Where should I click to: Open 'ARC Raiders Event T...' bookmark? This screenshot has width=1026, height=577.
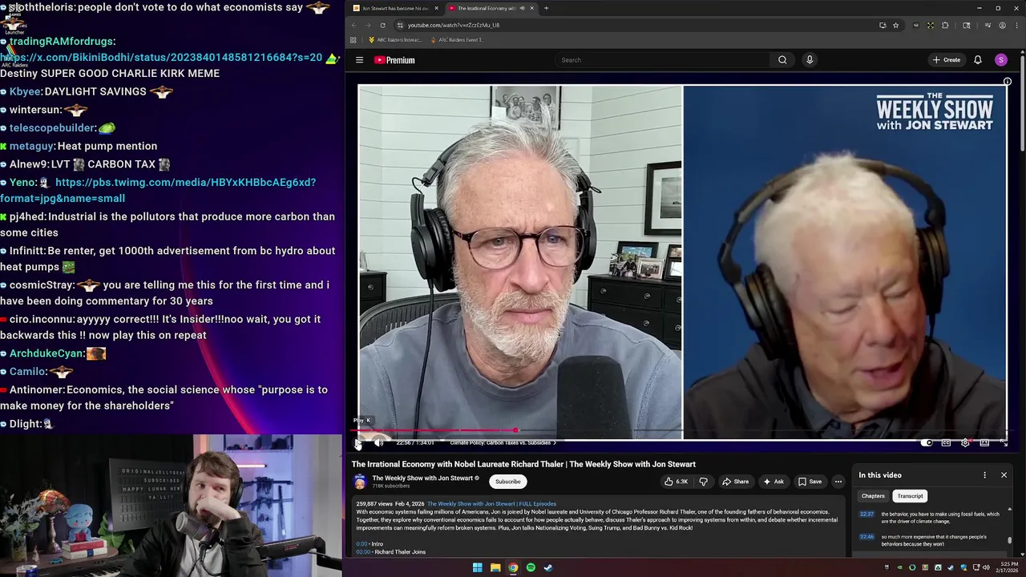pos(457,40)
